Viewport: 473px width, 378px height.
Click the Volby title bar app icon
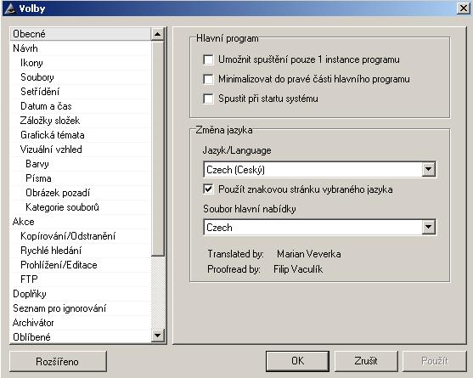pos(10,8)
